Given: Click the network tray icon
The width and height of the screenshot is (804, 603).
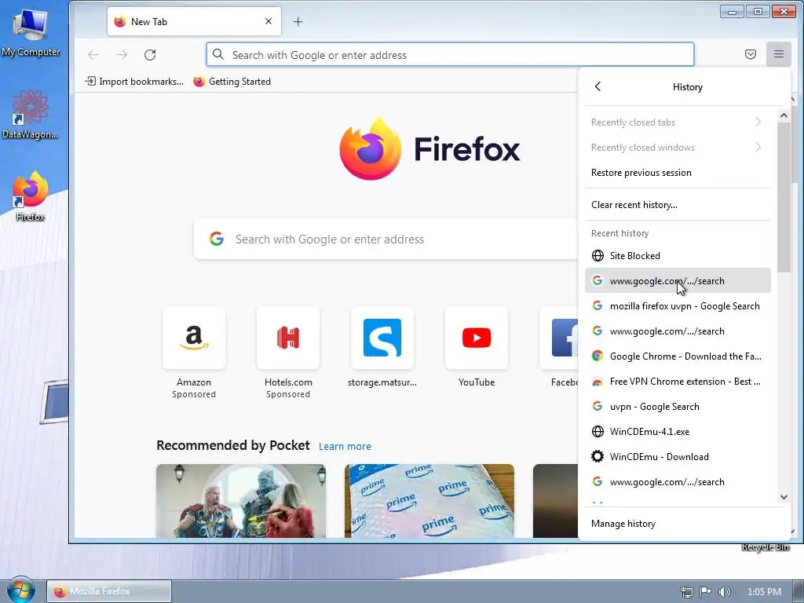Looking at the screenshot, I should (x=687, y=592).
